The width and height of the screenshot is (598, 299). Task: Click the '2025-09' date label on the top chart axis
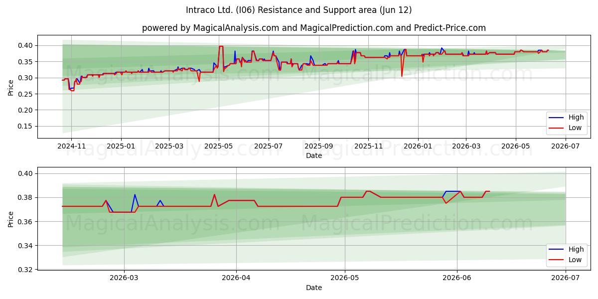(x=319, y=146)
